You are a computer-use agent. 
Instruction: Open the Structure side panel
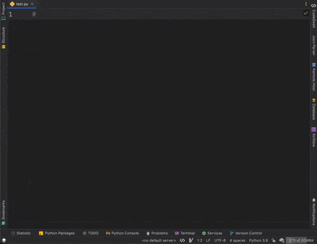click(x=3, y=38)
